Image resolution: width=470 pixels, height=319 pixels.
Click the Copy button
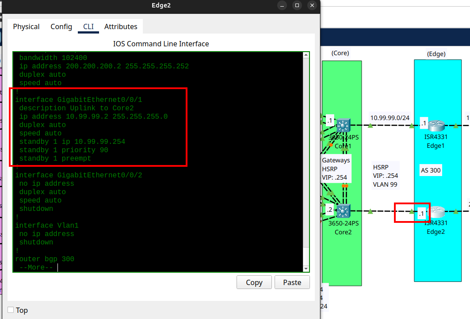[254, 282]
